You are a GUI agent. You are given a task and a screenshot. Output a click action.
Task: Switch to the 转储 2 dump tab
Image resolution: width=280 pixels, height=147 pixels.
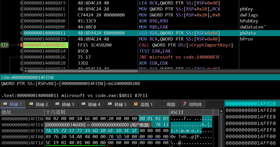tap(39, 104)
